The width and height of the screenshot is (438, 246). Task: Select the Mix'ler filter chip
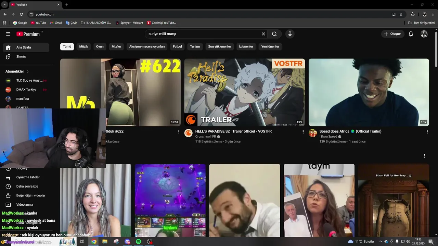(x=116, y=46)
